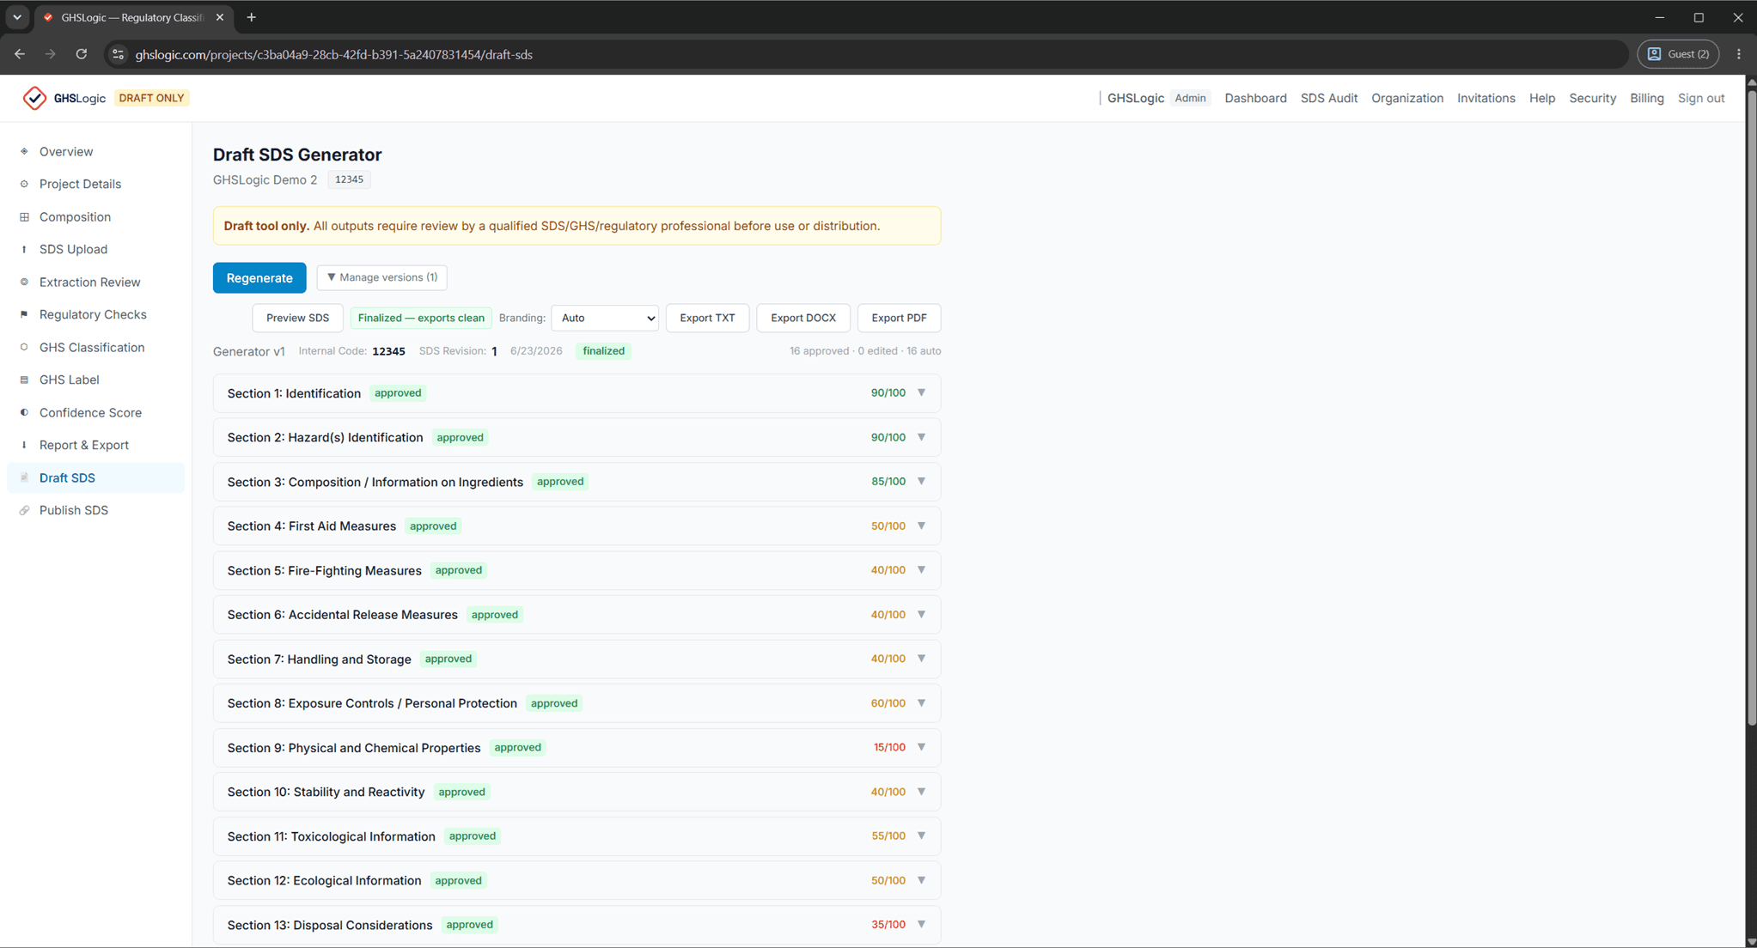
Task: Click the 35/100 score for Section 13
Action: [x=888, y=925]
